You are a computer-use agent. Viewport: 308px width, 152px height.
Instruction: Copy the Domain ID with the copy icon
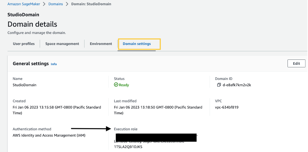219,85
